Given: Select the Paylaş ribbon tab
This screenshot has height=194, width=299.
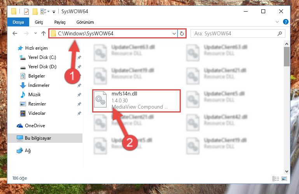Looking at the screenshot, I should click(60, 22).
